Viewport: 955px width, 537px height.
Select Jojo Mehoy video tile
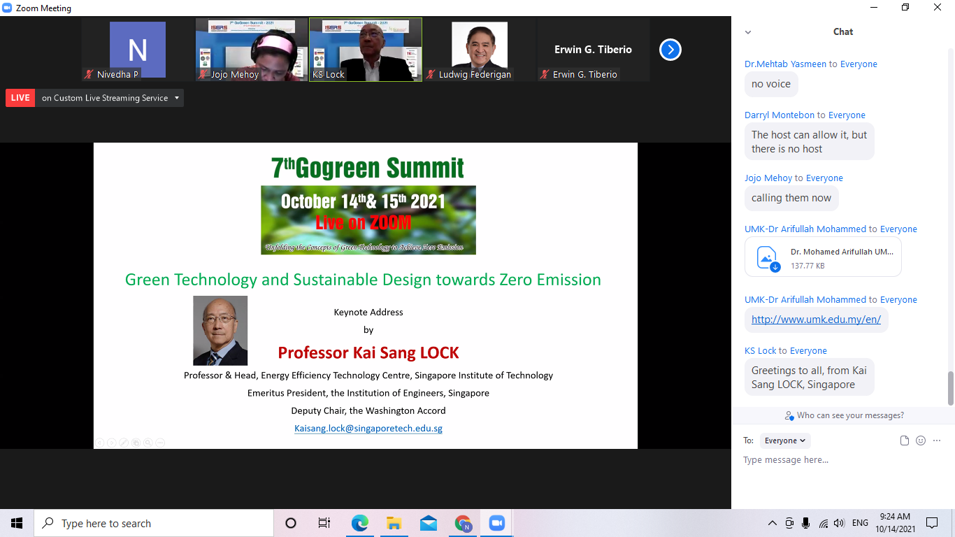point(252,50)
